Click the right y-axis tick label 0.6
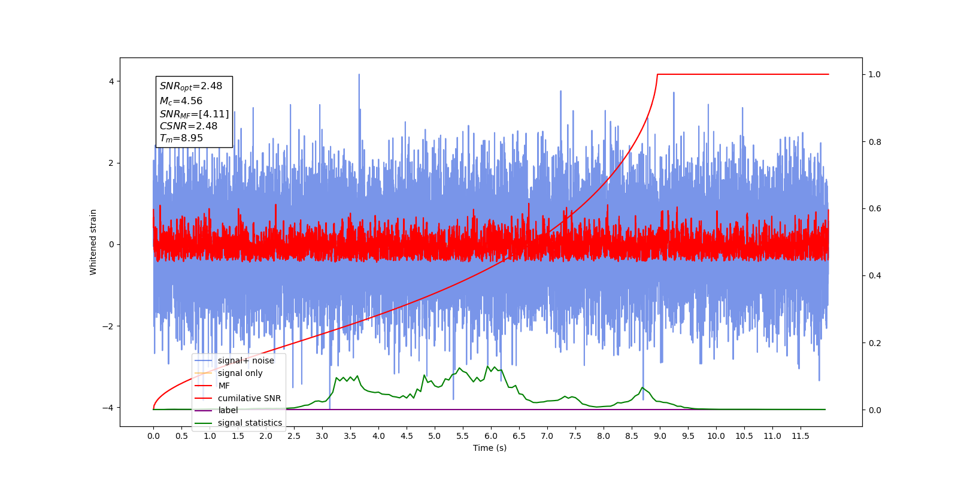958x479 pixels. click(x=875, y=209)
